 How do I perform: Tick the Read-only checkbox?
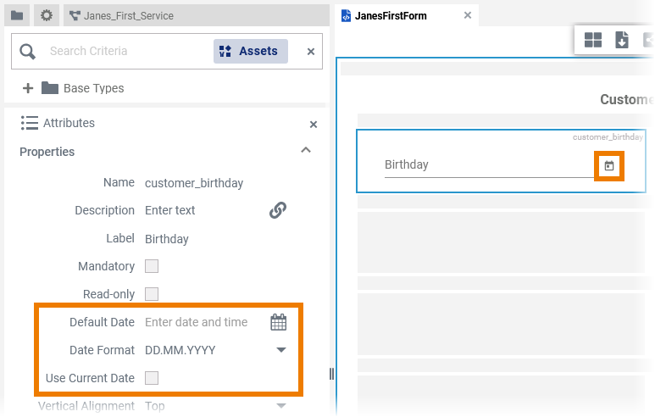[x=152, y=294]
